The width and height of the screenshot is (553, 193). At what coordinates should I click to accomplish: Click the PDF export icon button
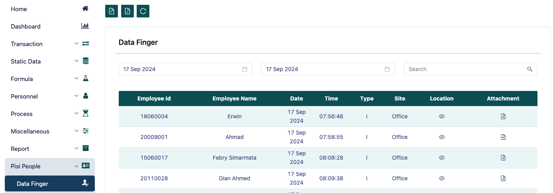(x=127, y=11)
